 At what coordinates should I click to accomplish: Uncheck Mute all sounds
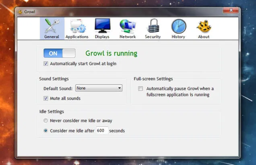coord(46,98)
